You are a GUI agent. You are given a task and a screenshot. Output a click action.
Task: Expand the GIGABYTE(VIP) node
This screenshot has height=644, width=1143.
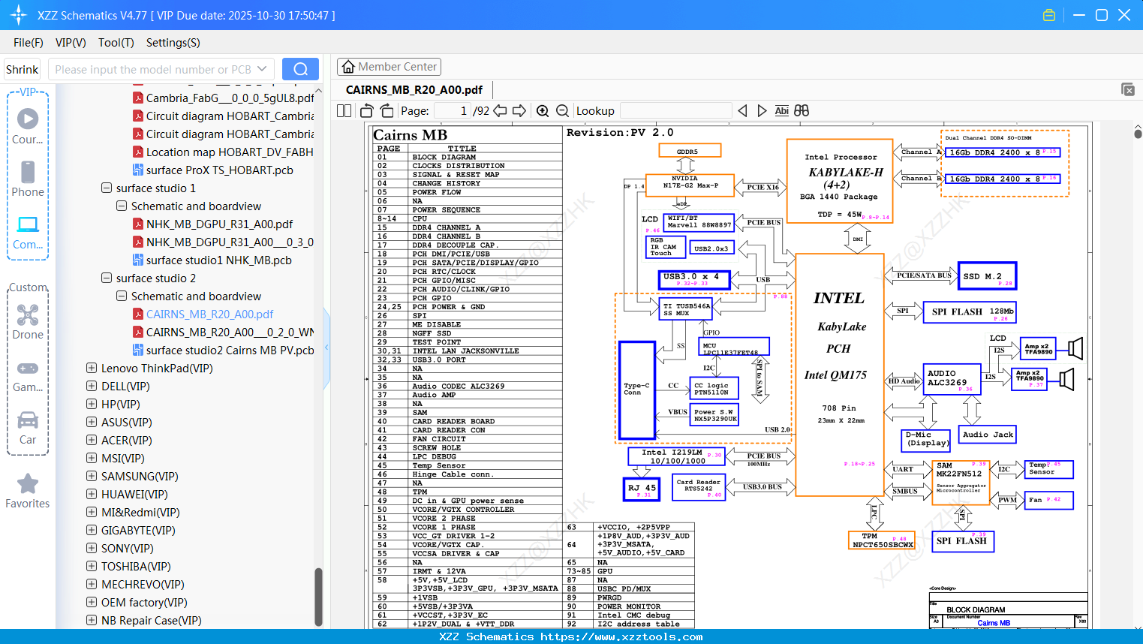click(92, 530)
